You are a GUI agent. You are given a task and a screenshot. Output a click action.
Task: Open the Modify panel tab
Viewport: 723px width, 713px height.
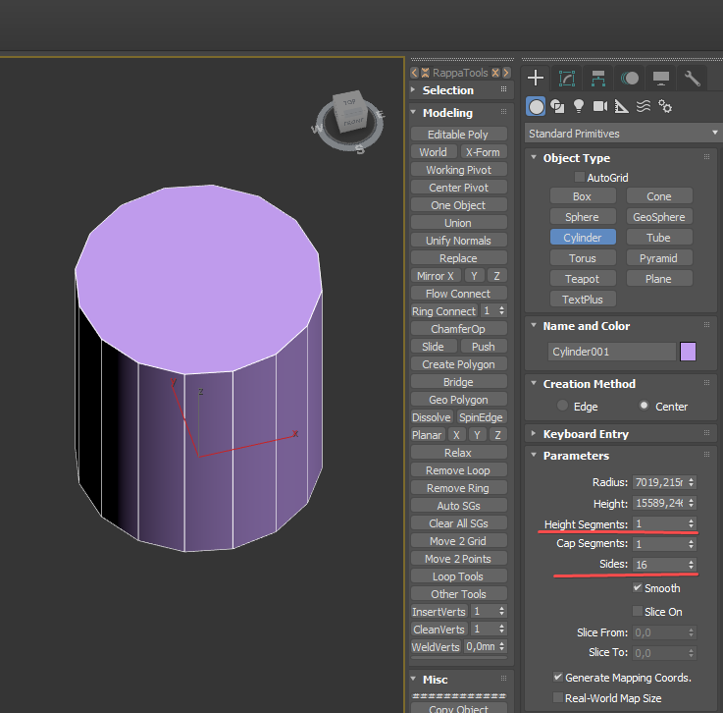tap(567, 79)
